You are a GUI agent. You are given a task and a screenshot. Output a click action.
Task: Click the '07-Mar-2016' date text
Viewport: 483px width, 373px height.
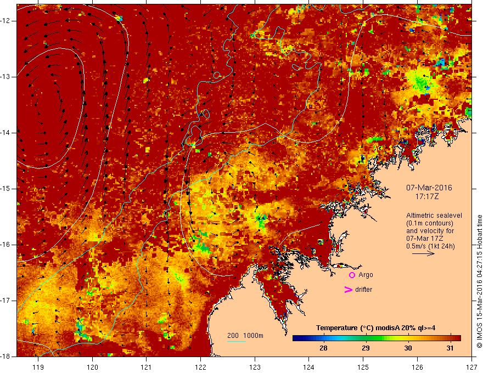(429, 188)
